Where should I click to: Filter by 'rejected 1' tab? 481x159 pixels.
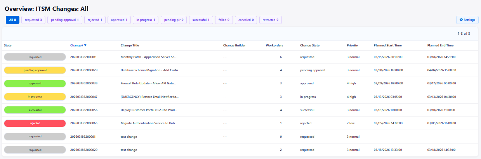click(x=95, y=20)
